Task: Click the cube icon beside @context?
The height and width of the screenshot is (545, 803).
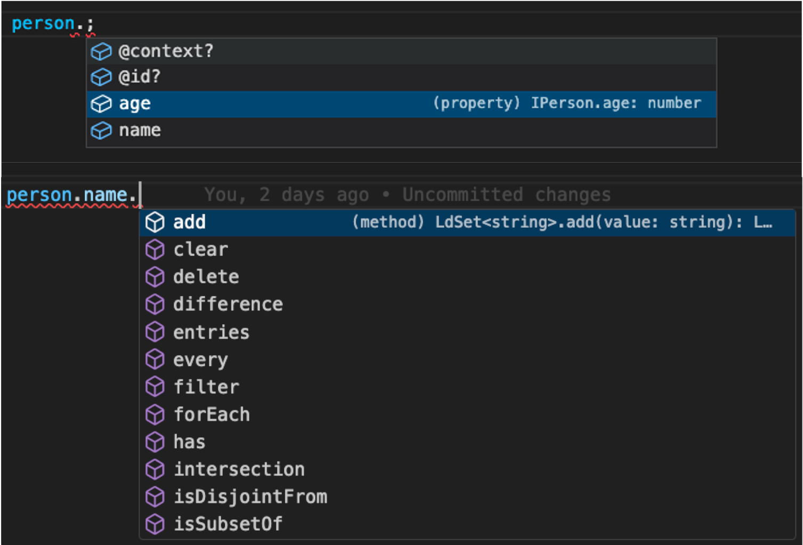Action: 101,51
